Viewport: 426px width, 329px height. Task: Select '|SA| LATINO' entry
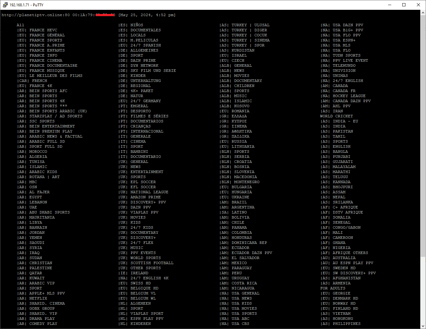coord(233,212)
